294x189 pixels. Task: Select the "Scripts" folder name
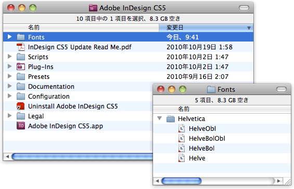[38, 57]
